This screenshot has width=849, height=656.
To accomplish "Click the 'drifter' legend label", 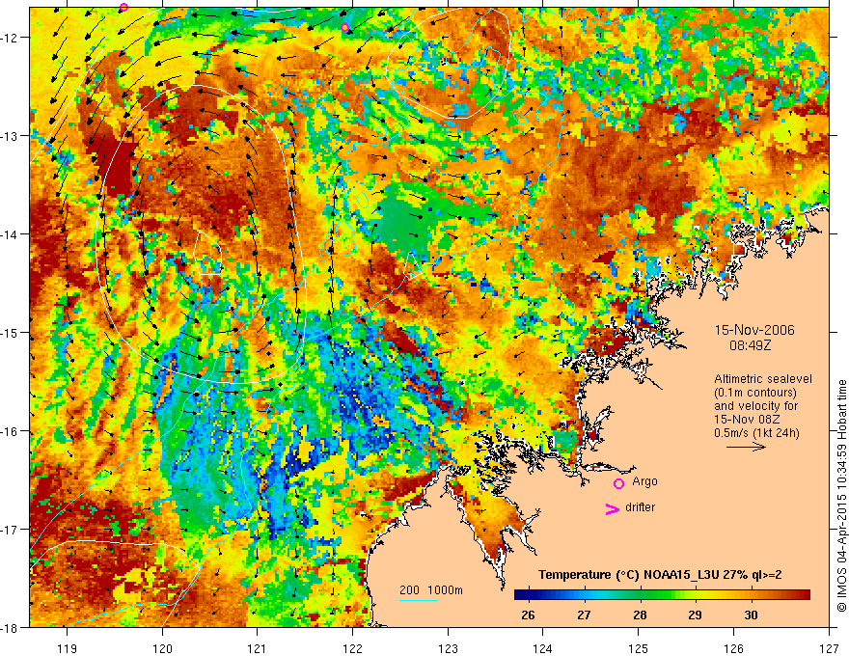I will click(x=640, y=507).
